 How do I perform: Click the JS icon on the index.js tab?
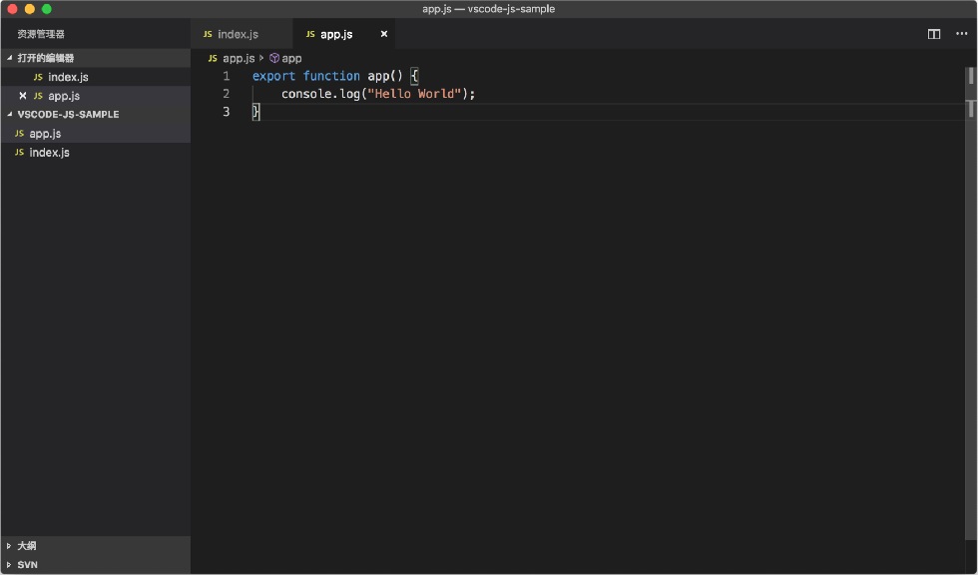click(x=208, y=34)
